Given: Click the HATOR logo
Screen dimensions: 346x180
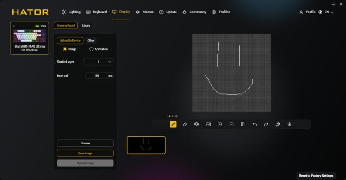Looking at the screenshot, I should point(30,12).
